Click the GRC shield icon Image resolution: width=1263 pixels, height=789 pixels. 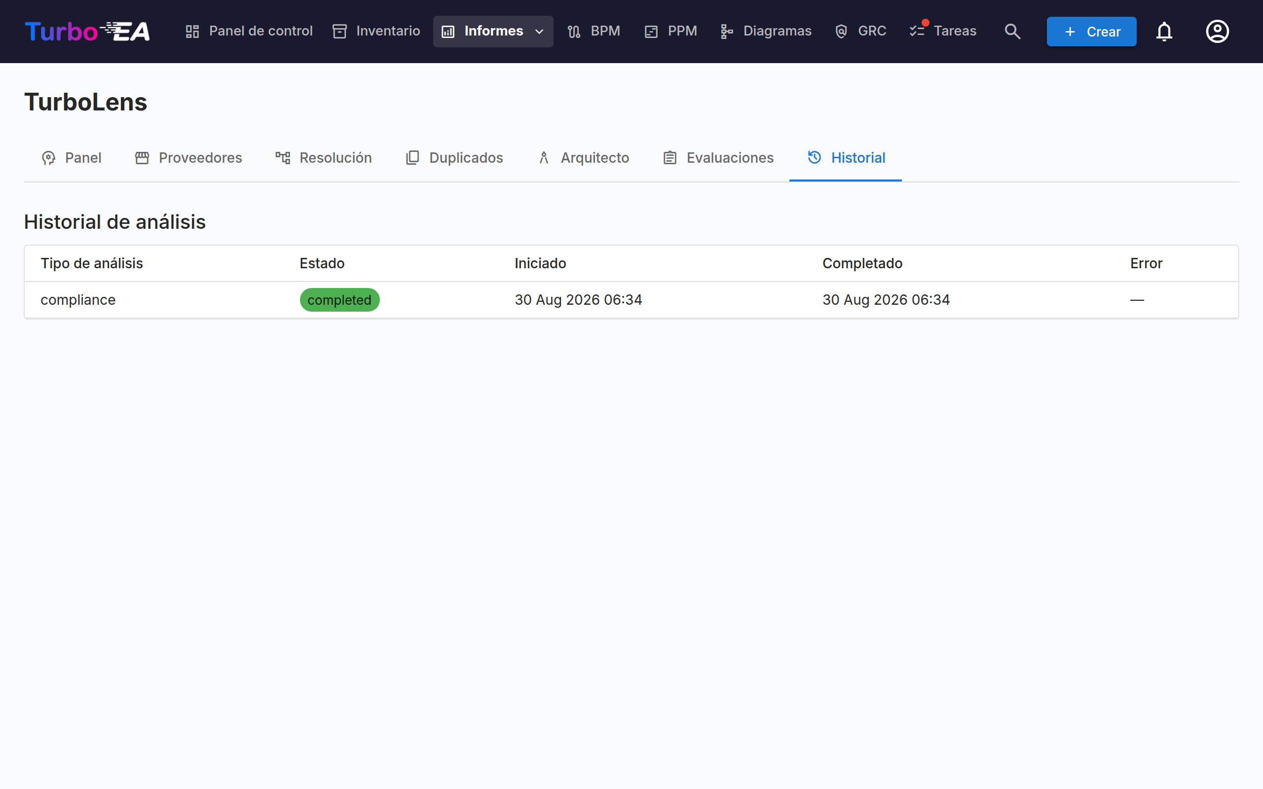click(841, 31)
